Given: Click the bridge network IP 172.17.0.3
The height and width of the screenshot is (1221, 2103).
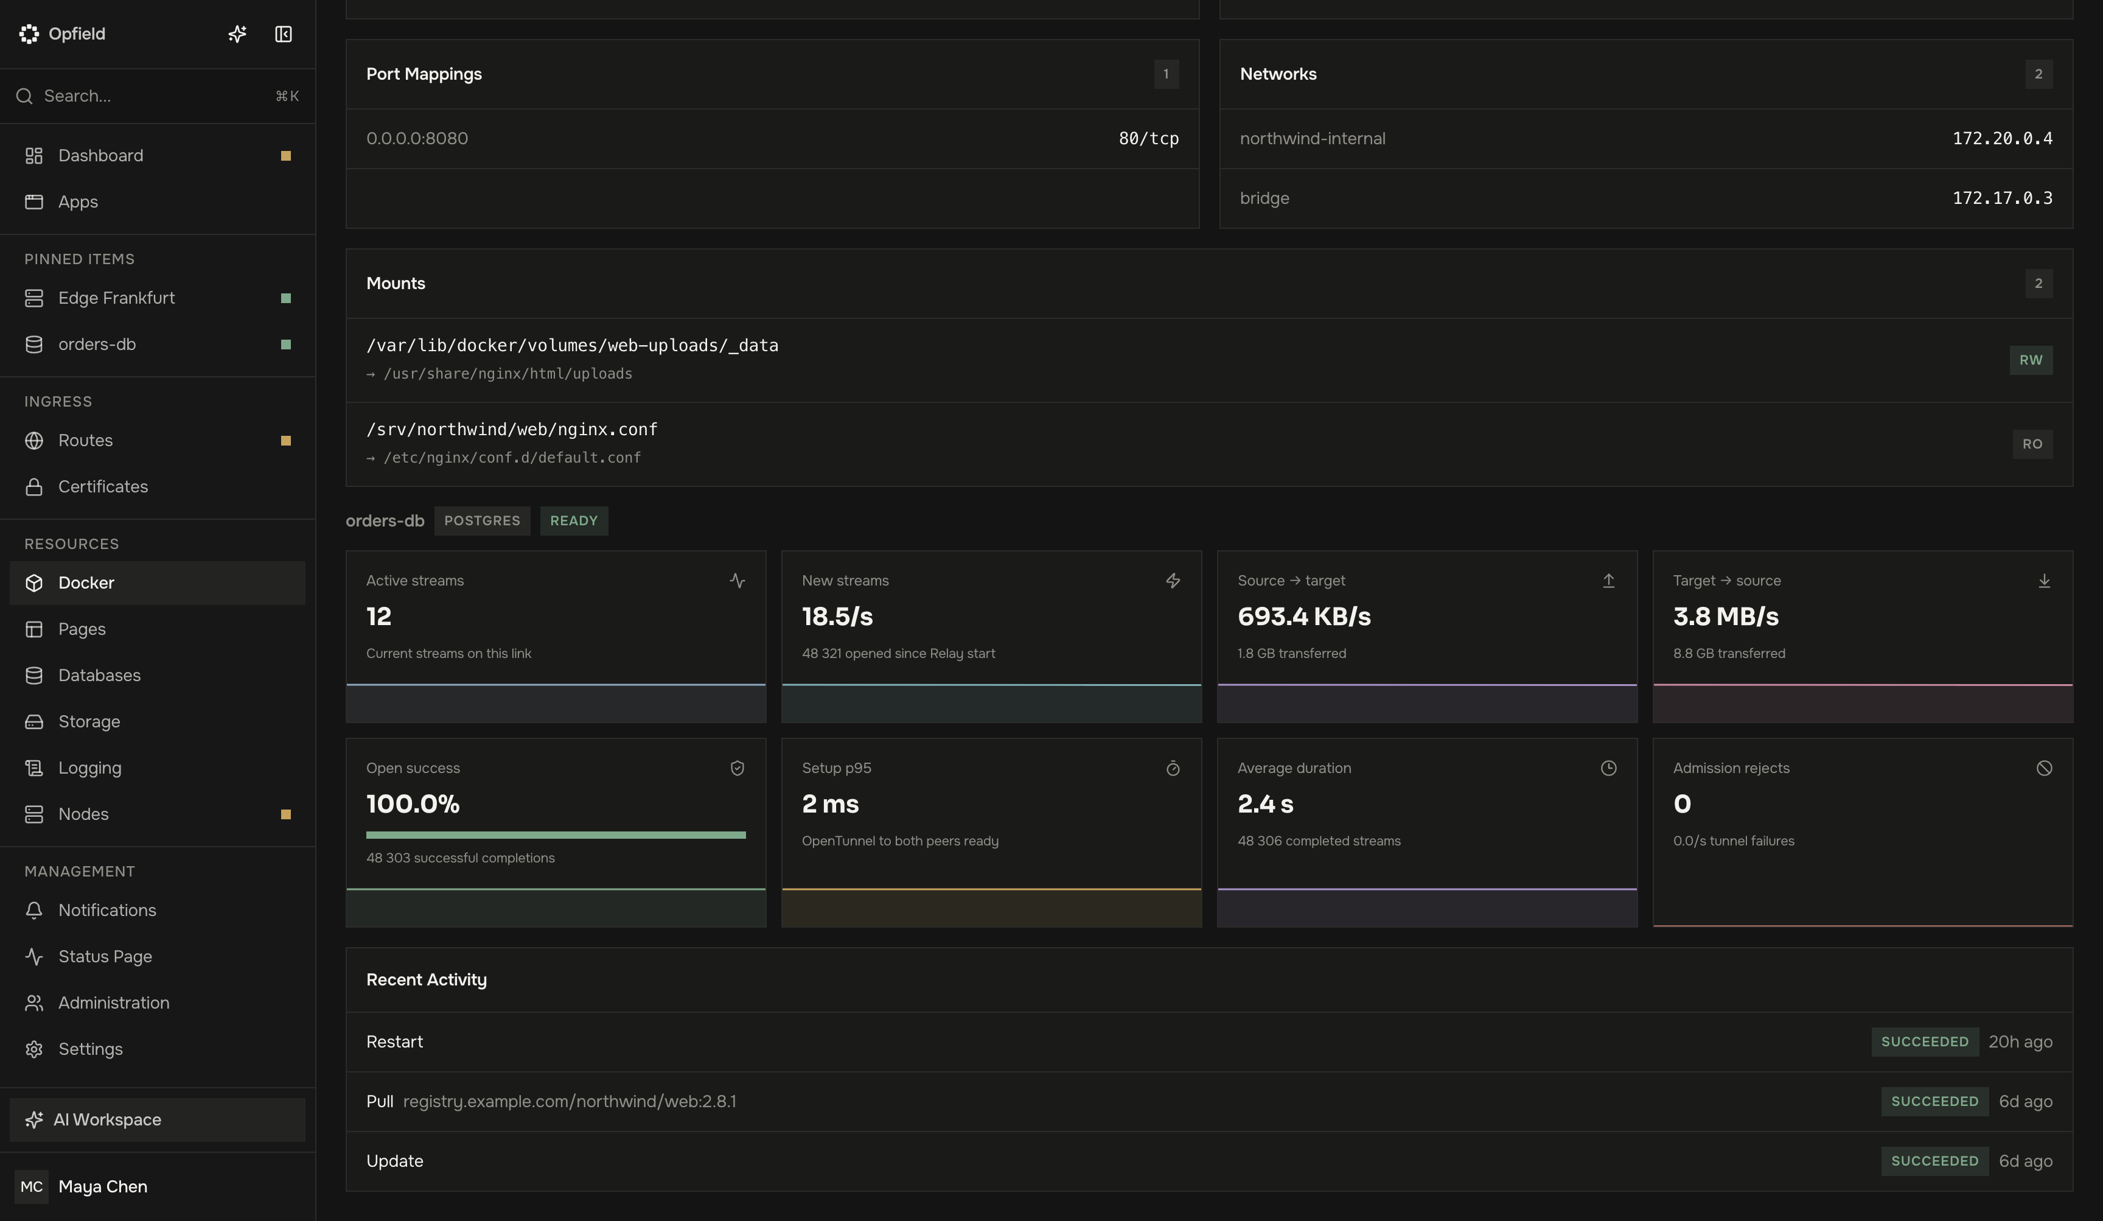Looking at the screenshot, I should tap(2003, 198).
